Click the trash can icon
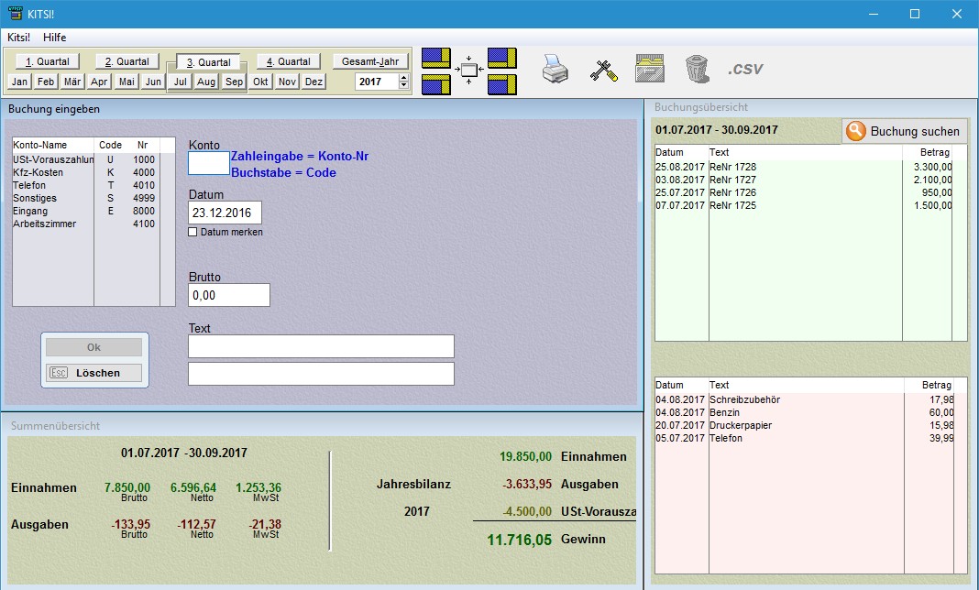This screenshot has width=979, height=590. coord(697,70)
